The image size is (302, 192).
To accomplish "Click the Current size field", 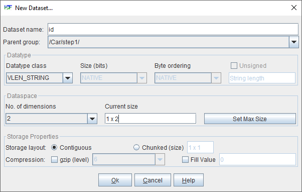I will click(x=150, y=119).
